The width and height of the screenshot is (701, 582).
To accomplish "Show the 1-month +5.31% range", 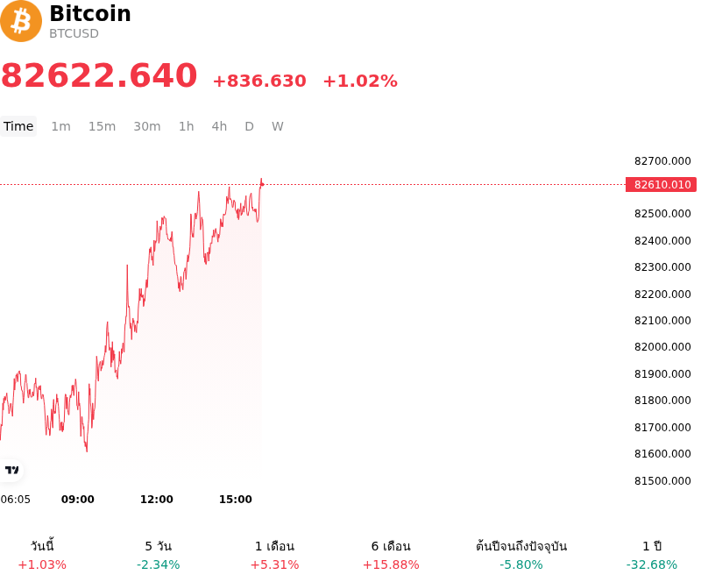I will 274,555.
